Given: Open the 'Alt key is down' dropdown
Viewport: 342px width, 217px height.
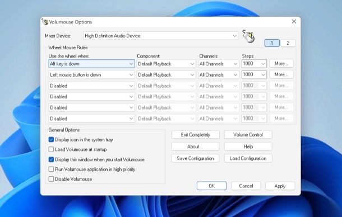Looking at the screenshot, I should (91, 64).
